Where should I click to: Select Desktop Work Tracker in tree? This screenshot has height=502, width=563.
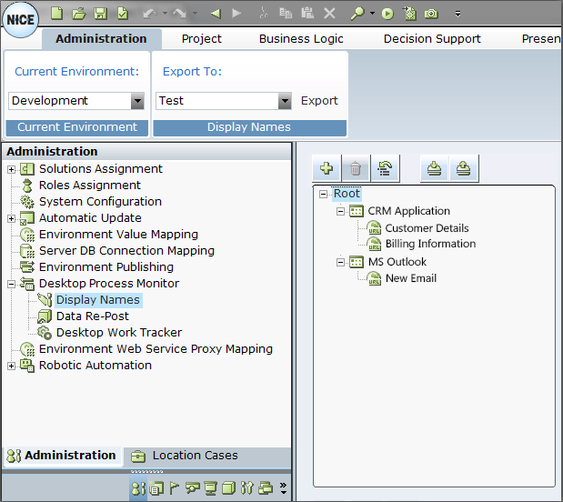pyautogui.click(x=118, y=333)
